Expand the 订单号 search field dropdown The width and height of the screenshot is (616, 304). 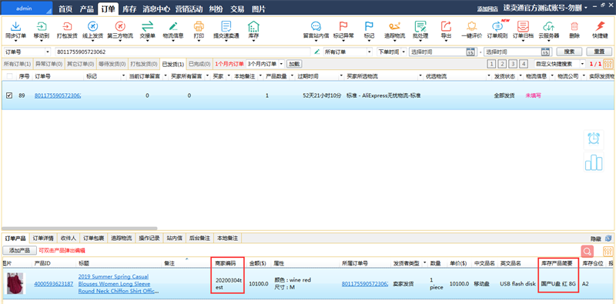tap(48, 52)
